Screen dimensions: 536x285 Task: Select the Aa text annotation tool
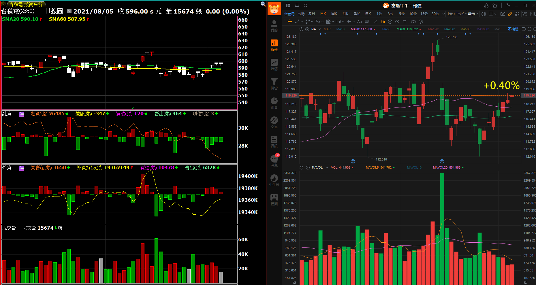coord(359,22)
